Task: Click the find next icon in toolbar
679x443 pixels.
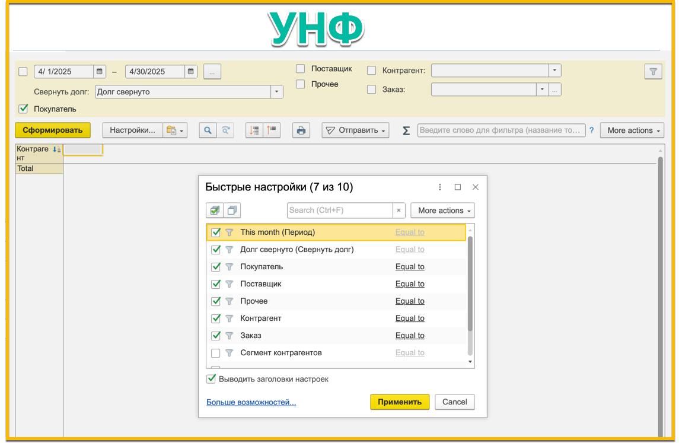Action: (x=225, y=130)
